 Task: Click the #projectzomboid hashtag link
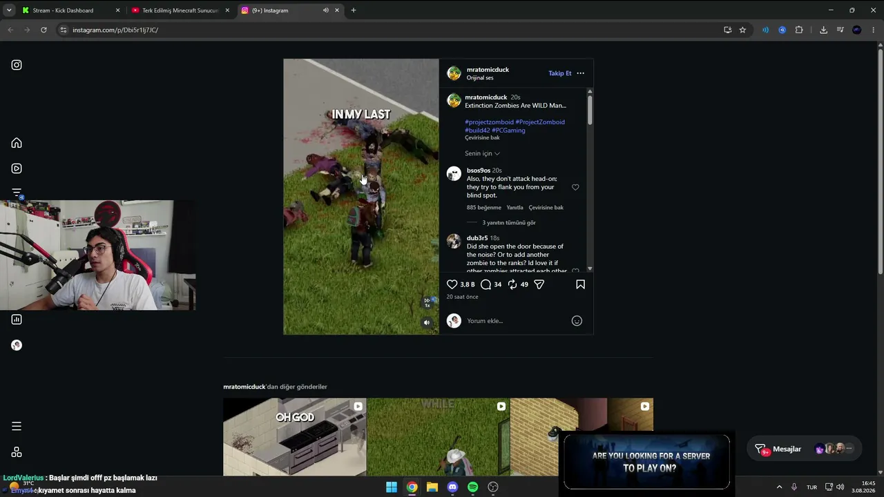[489, 122]
